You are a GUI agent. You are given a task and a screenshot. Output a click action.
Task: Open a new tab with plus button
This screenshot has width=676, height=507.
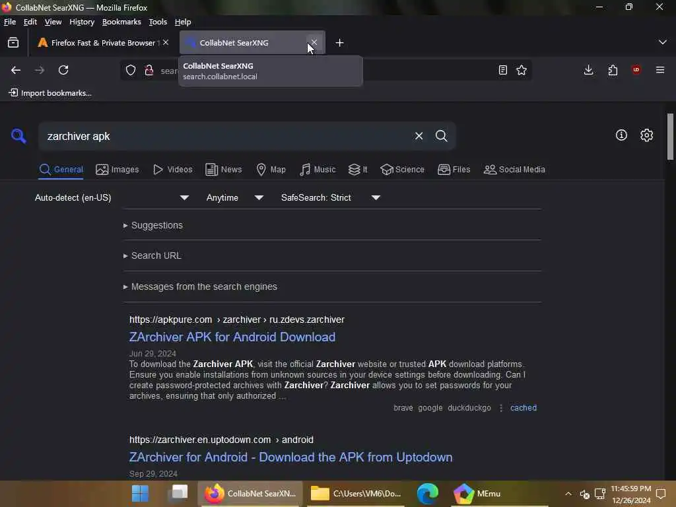coord(340,43)
